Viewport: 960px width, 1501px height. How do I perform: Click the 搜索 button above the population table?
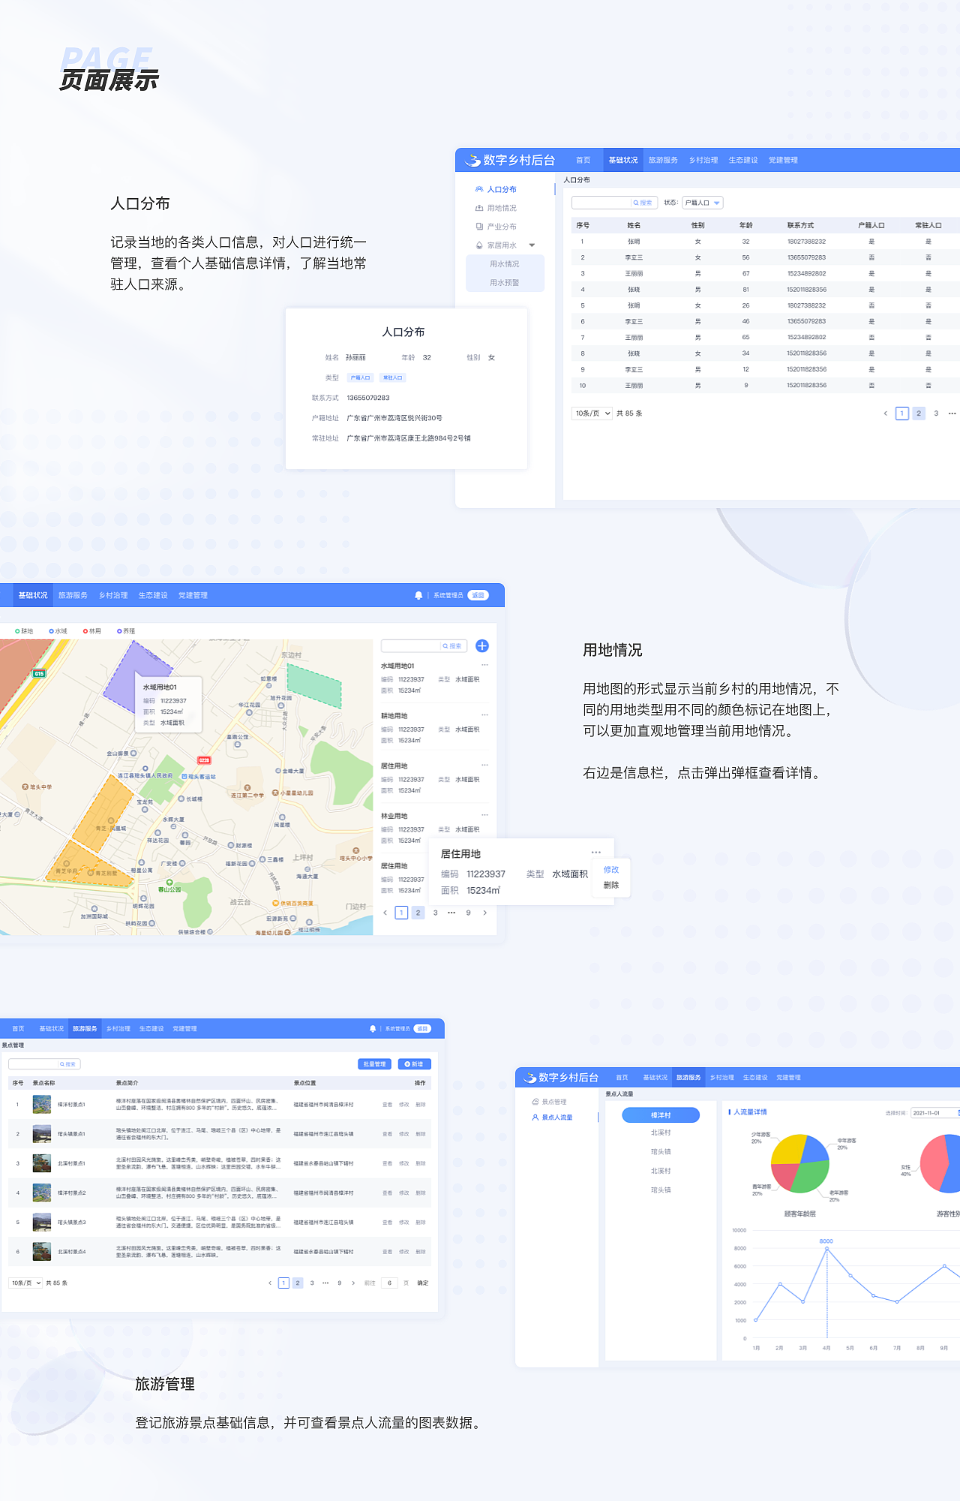[643, 203]
